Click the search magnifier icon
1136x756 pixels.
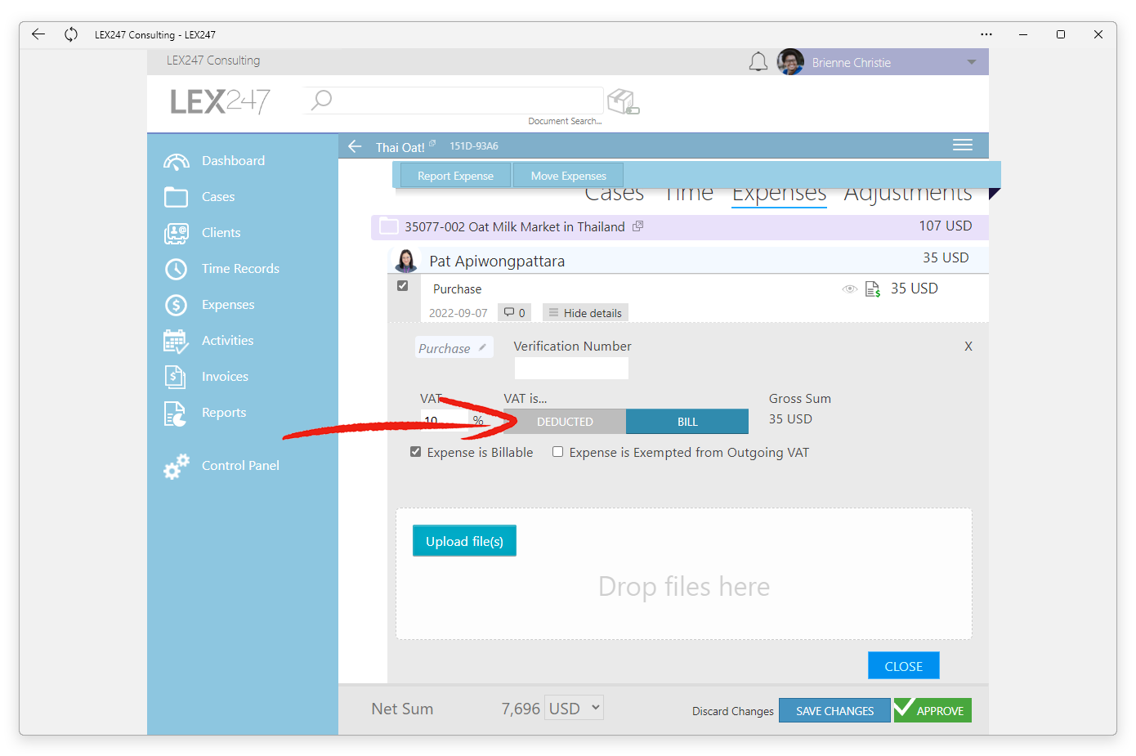(322, 100)
